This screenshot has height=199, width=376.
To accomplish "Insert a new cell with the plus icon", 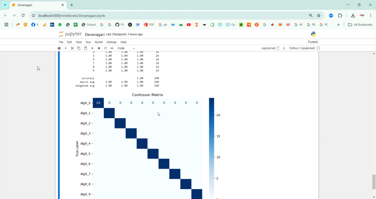I will (66, 48).
